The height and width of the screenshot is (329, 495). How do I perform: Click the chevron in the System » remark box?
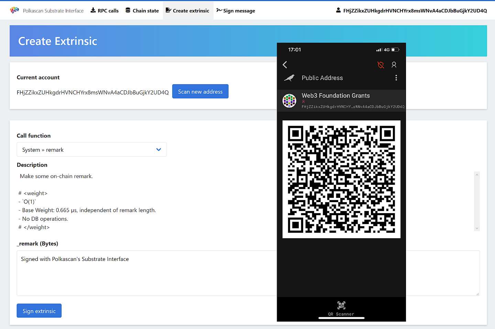[158, 150]
